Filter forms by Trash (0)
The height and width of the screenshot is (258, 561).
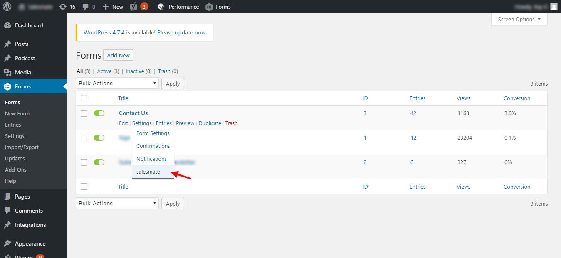[168, 71]
